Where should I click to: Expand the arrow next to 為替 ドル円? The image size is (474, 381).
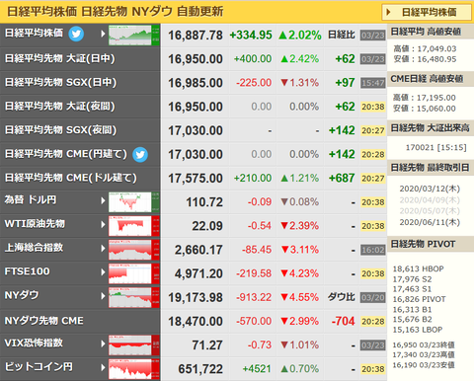103,200
